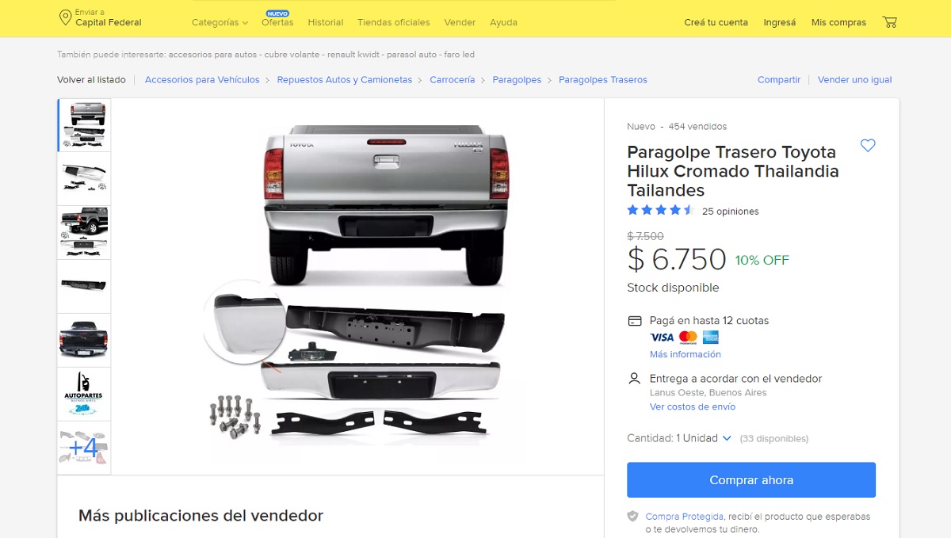Viewport: 951px width, 538px height.
Task: Open Ver costos de envío link
Action: coord(693,406)
